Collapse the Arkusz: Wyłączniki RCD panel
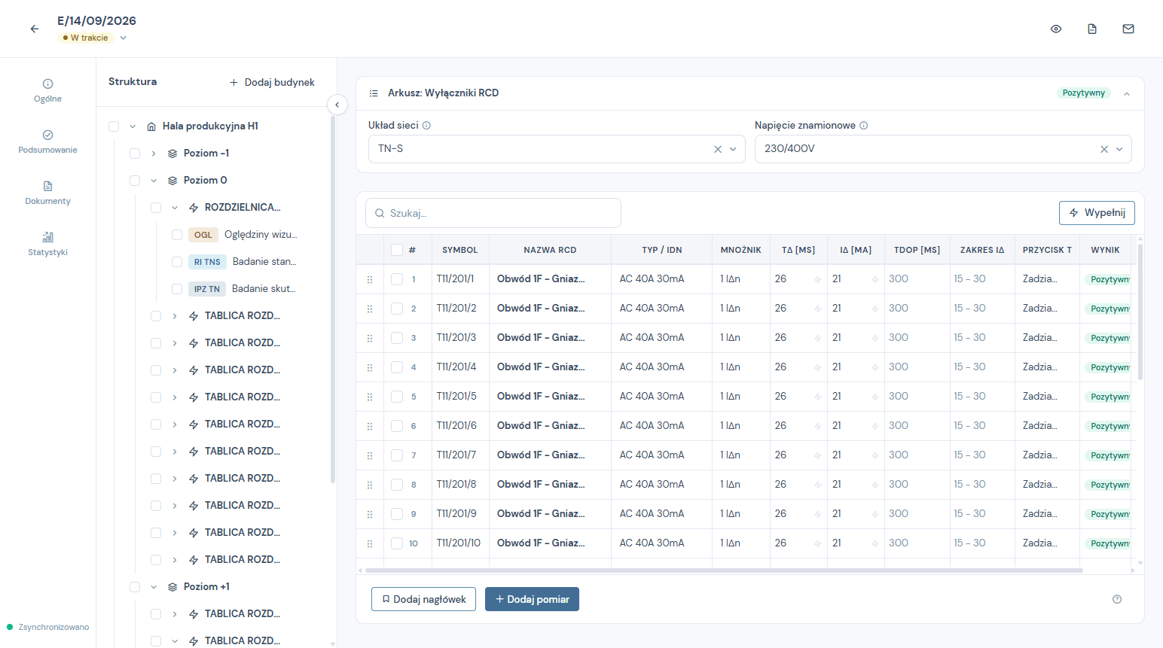The image size is (1163, 648). tap(1127, 94)
